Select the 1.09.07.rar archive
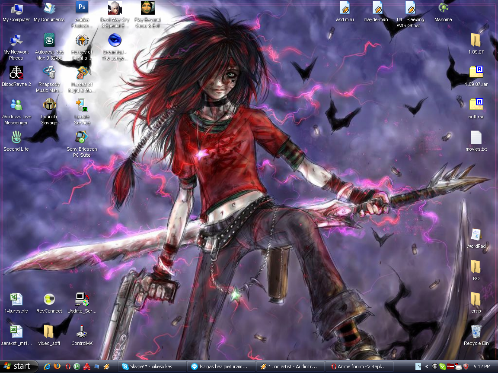This screenshot has width=498, height=373. tap(476, 76)
